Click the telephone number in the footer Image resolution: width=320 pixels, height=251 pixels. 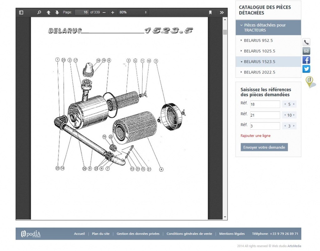284,234
